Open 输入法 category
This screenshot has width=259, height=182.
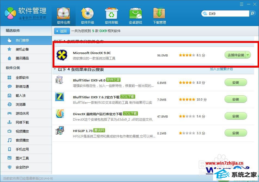pyautogui.click(x=26, y=95)
